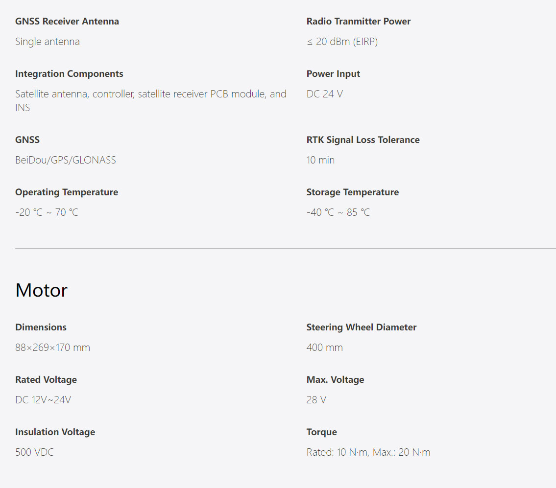Viewport: 556px width, 488px height.
Task: Click the Rated: 10 N·m torque text
Action: coord(337,452)
